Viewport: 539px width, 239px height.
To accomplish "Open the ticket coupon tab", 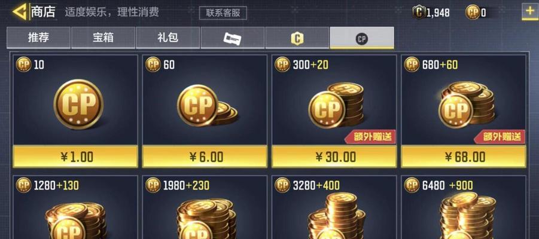I will point(232,38).
